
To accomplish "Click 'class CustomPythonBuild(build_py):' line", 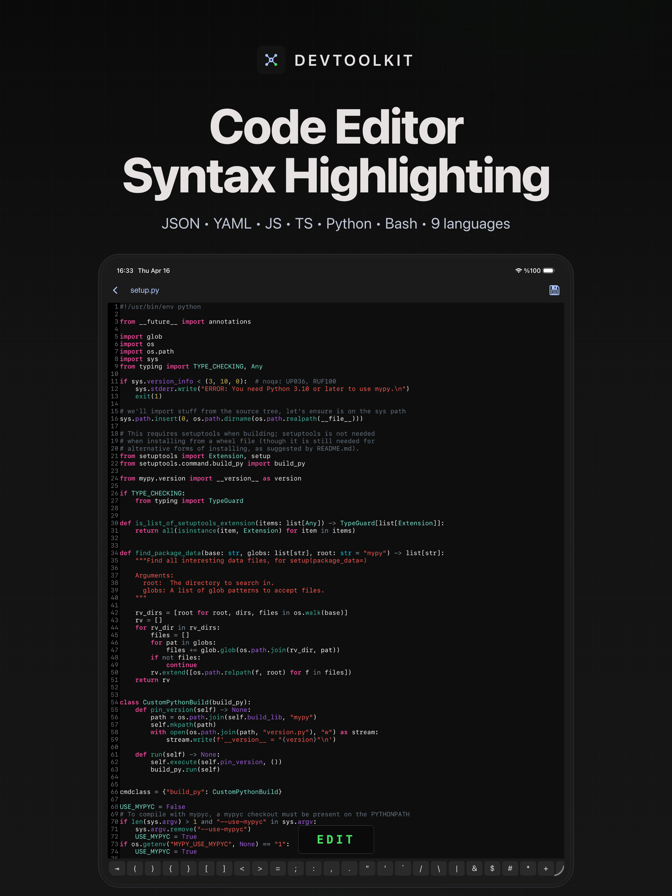I will point(185,702).
